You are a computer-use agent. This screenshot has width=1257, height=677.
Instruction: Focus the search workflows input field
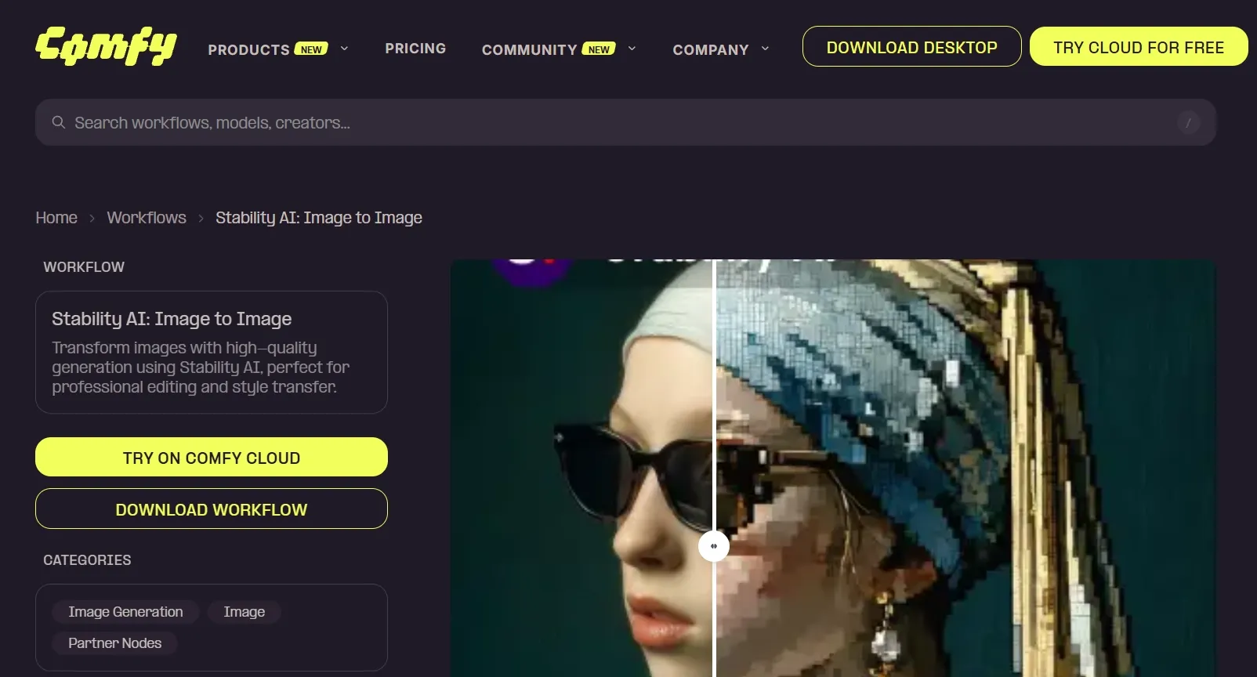tap(625, 122)
